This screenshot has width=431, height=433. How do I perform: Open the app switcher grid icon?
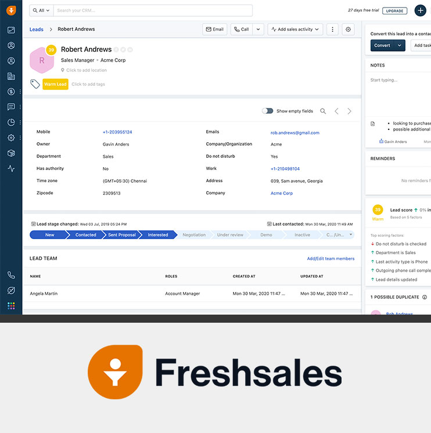tap(11, 306)
